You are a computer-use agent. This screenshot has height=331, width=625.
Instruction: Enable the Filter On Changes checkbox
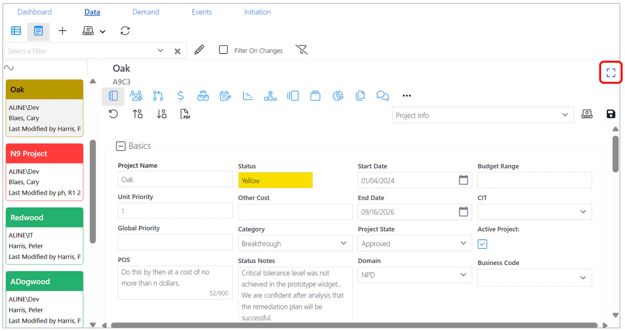click(223, 50)
